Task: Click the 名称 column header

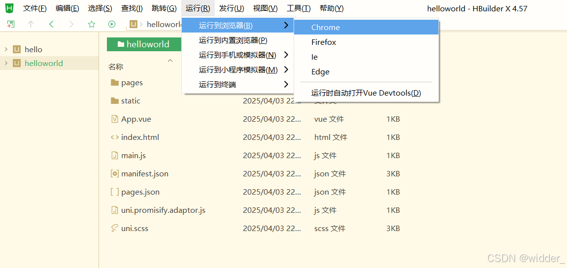Action: pos(116,67)
